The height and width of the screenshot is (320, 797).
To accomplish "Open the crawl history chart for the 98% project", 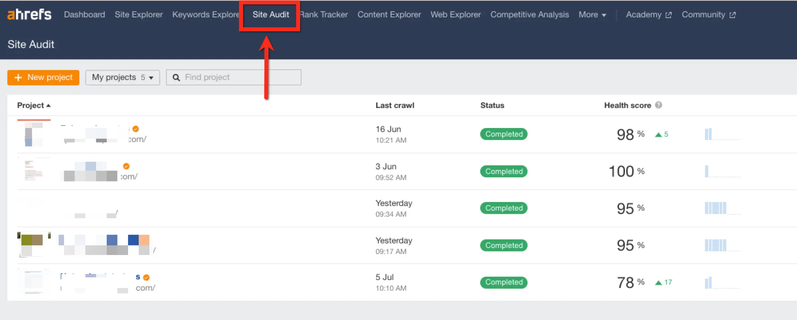I will pyautogui.click(x=722, y=134).
